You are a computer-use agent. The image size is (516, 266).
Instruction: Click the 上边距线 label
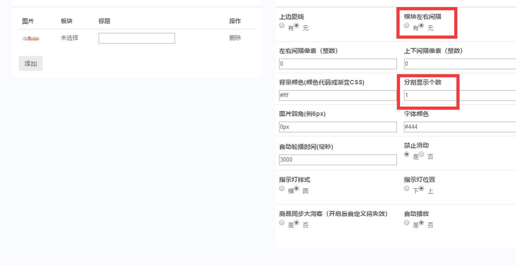pyautogui.click(x=291, y=16)
